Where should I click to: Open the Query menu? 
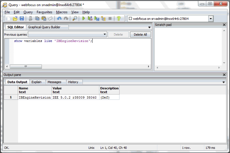(x=28, y=12)
